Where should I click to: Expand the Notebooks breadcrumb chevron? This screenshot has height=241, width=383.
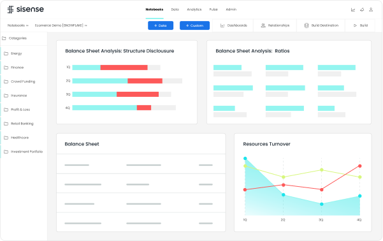tap(27, 26)
